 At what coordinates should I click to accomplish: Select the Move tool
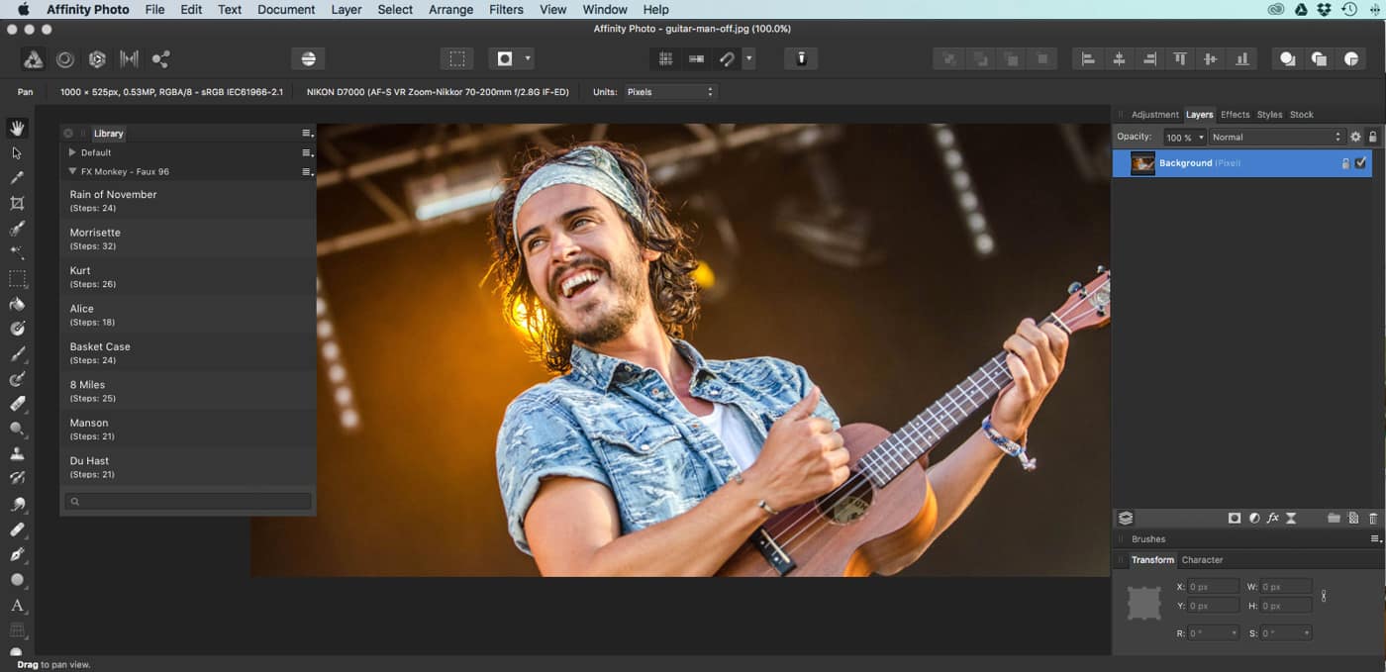(x=17, y=152)
